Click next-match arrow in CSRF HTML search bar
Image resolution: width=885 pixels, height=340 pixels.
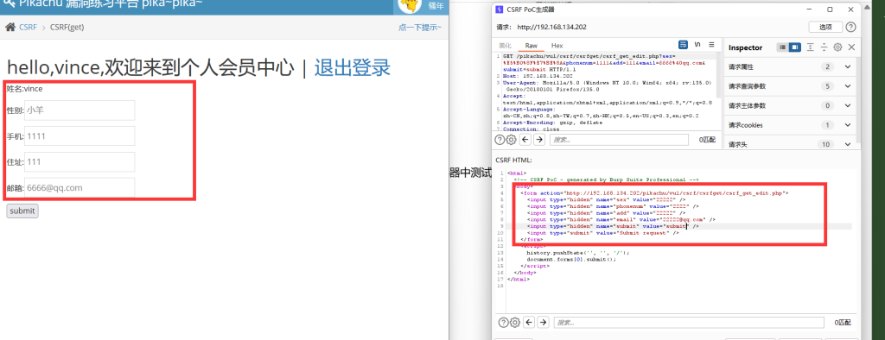pyautogui.click(x=543, y=323)
